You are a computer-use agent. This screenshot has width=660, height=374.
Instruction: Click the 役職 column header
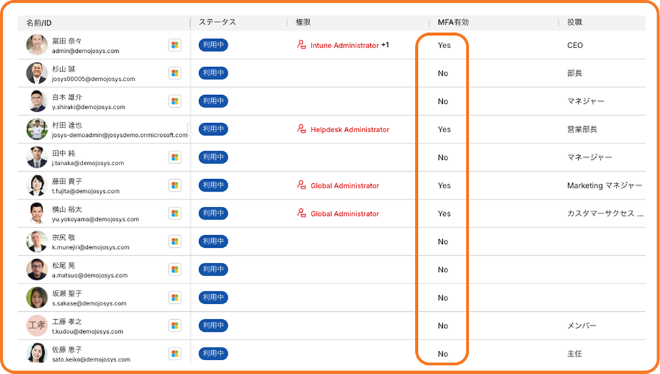pos(574,22)
